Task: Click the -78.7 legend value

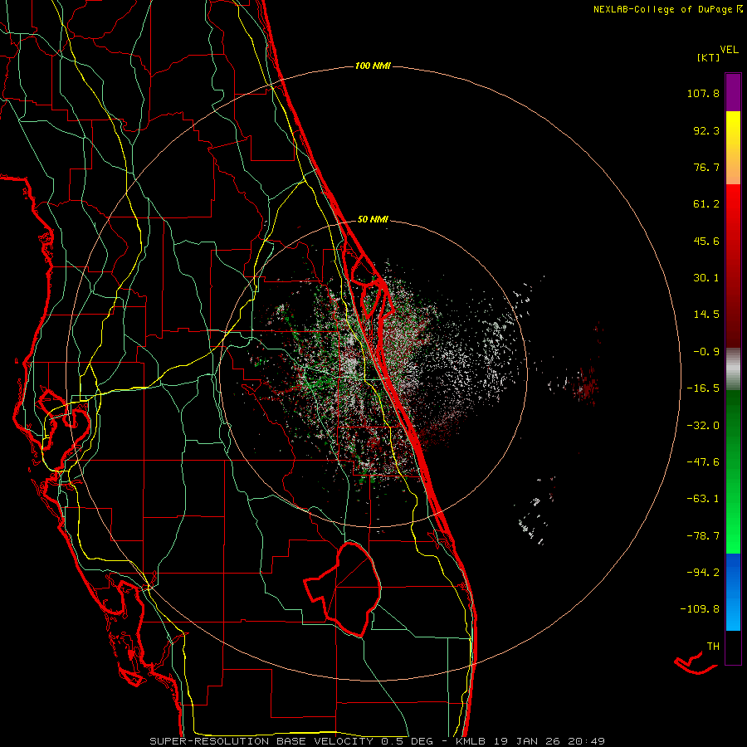Action: [x=703, y=536]
